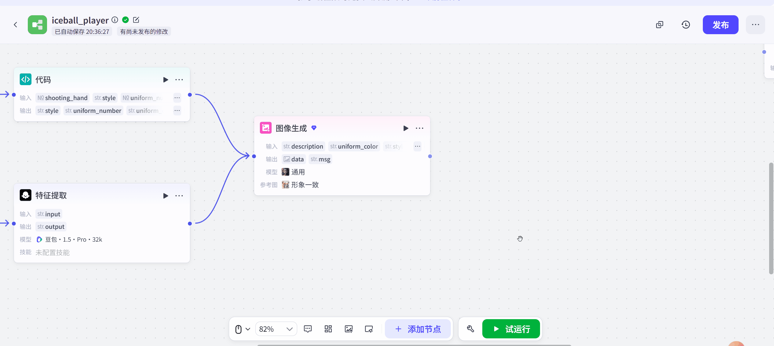
Task: Click the green 试运行 test run button
Action: [511, 329]
